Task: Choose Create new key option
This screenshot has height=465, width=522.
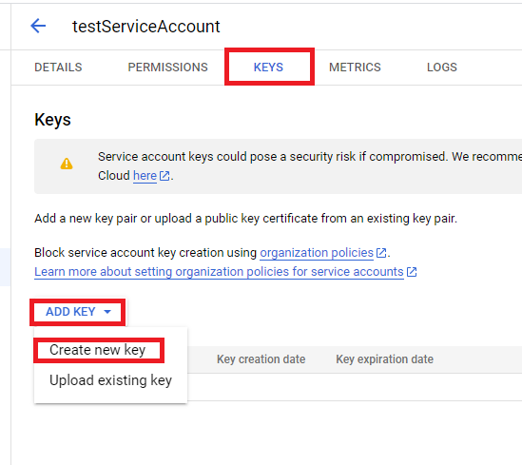Action: click(x=98, y=350)
